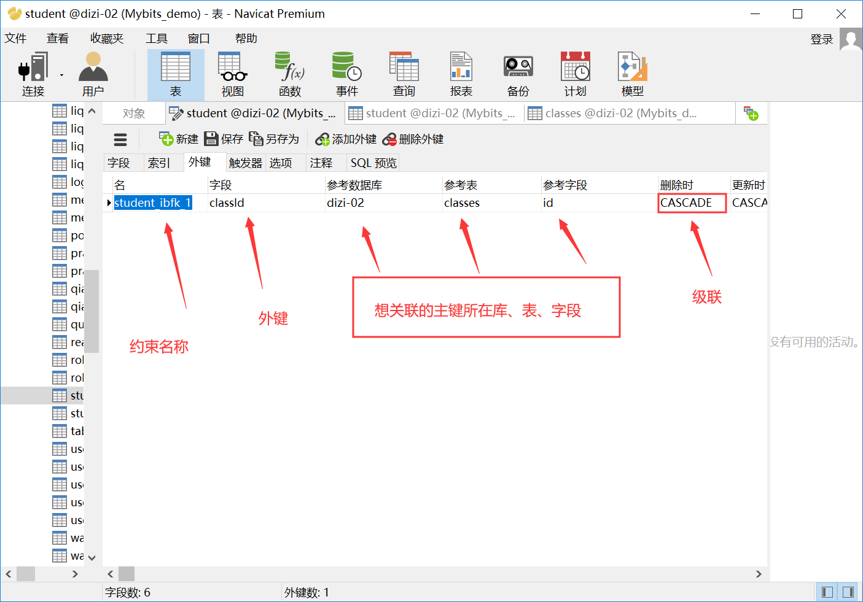Screen dimensions: 863x602
Task: Click the new tab plus icon
Action: [x=751, y=114]
